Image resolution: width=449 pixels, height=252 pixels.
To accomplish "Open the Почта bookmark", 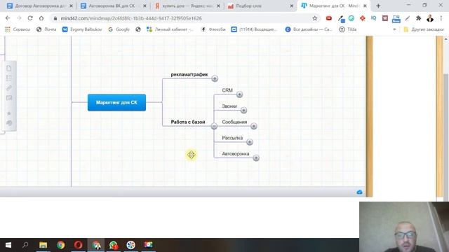I will 46,29.
